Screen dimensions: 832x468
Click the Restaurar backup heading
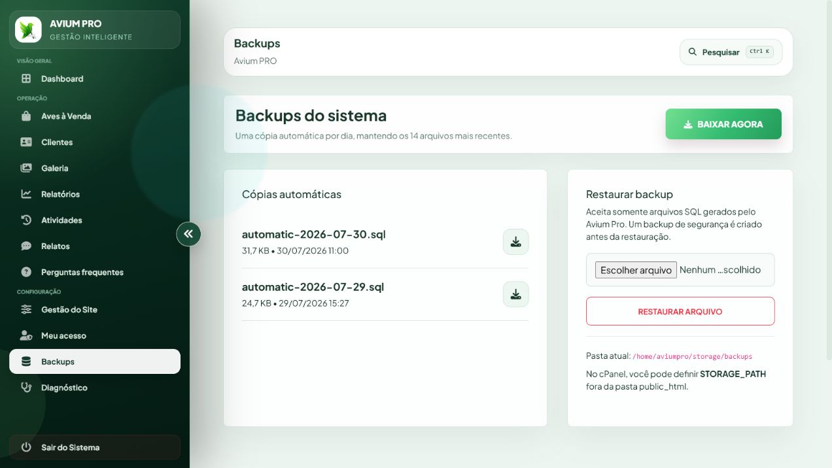(629, 194)
